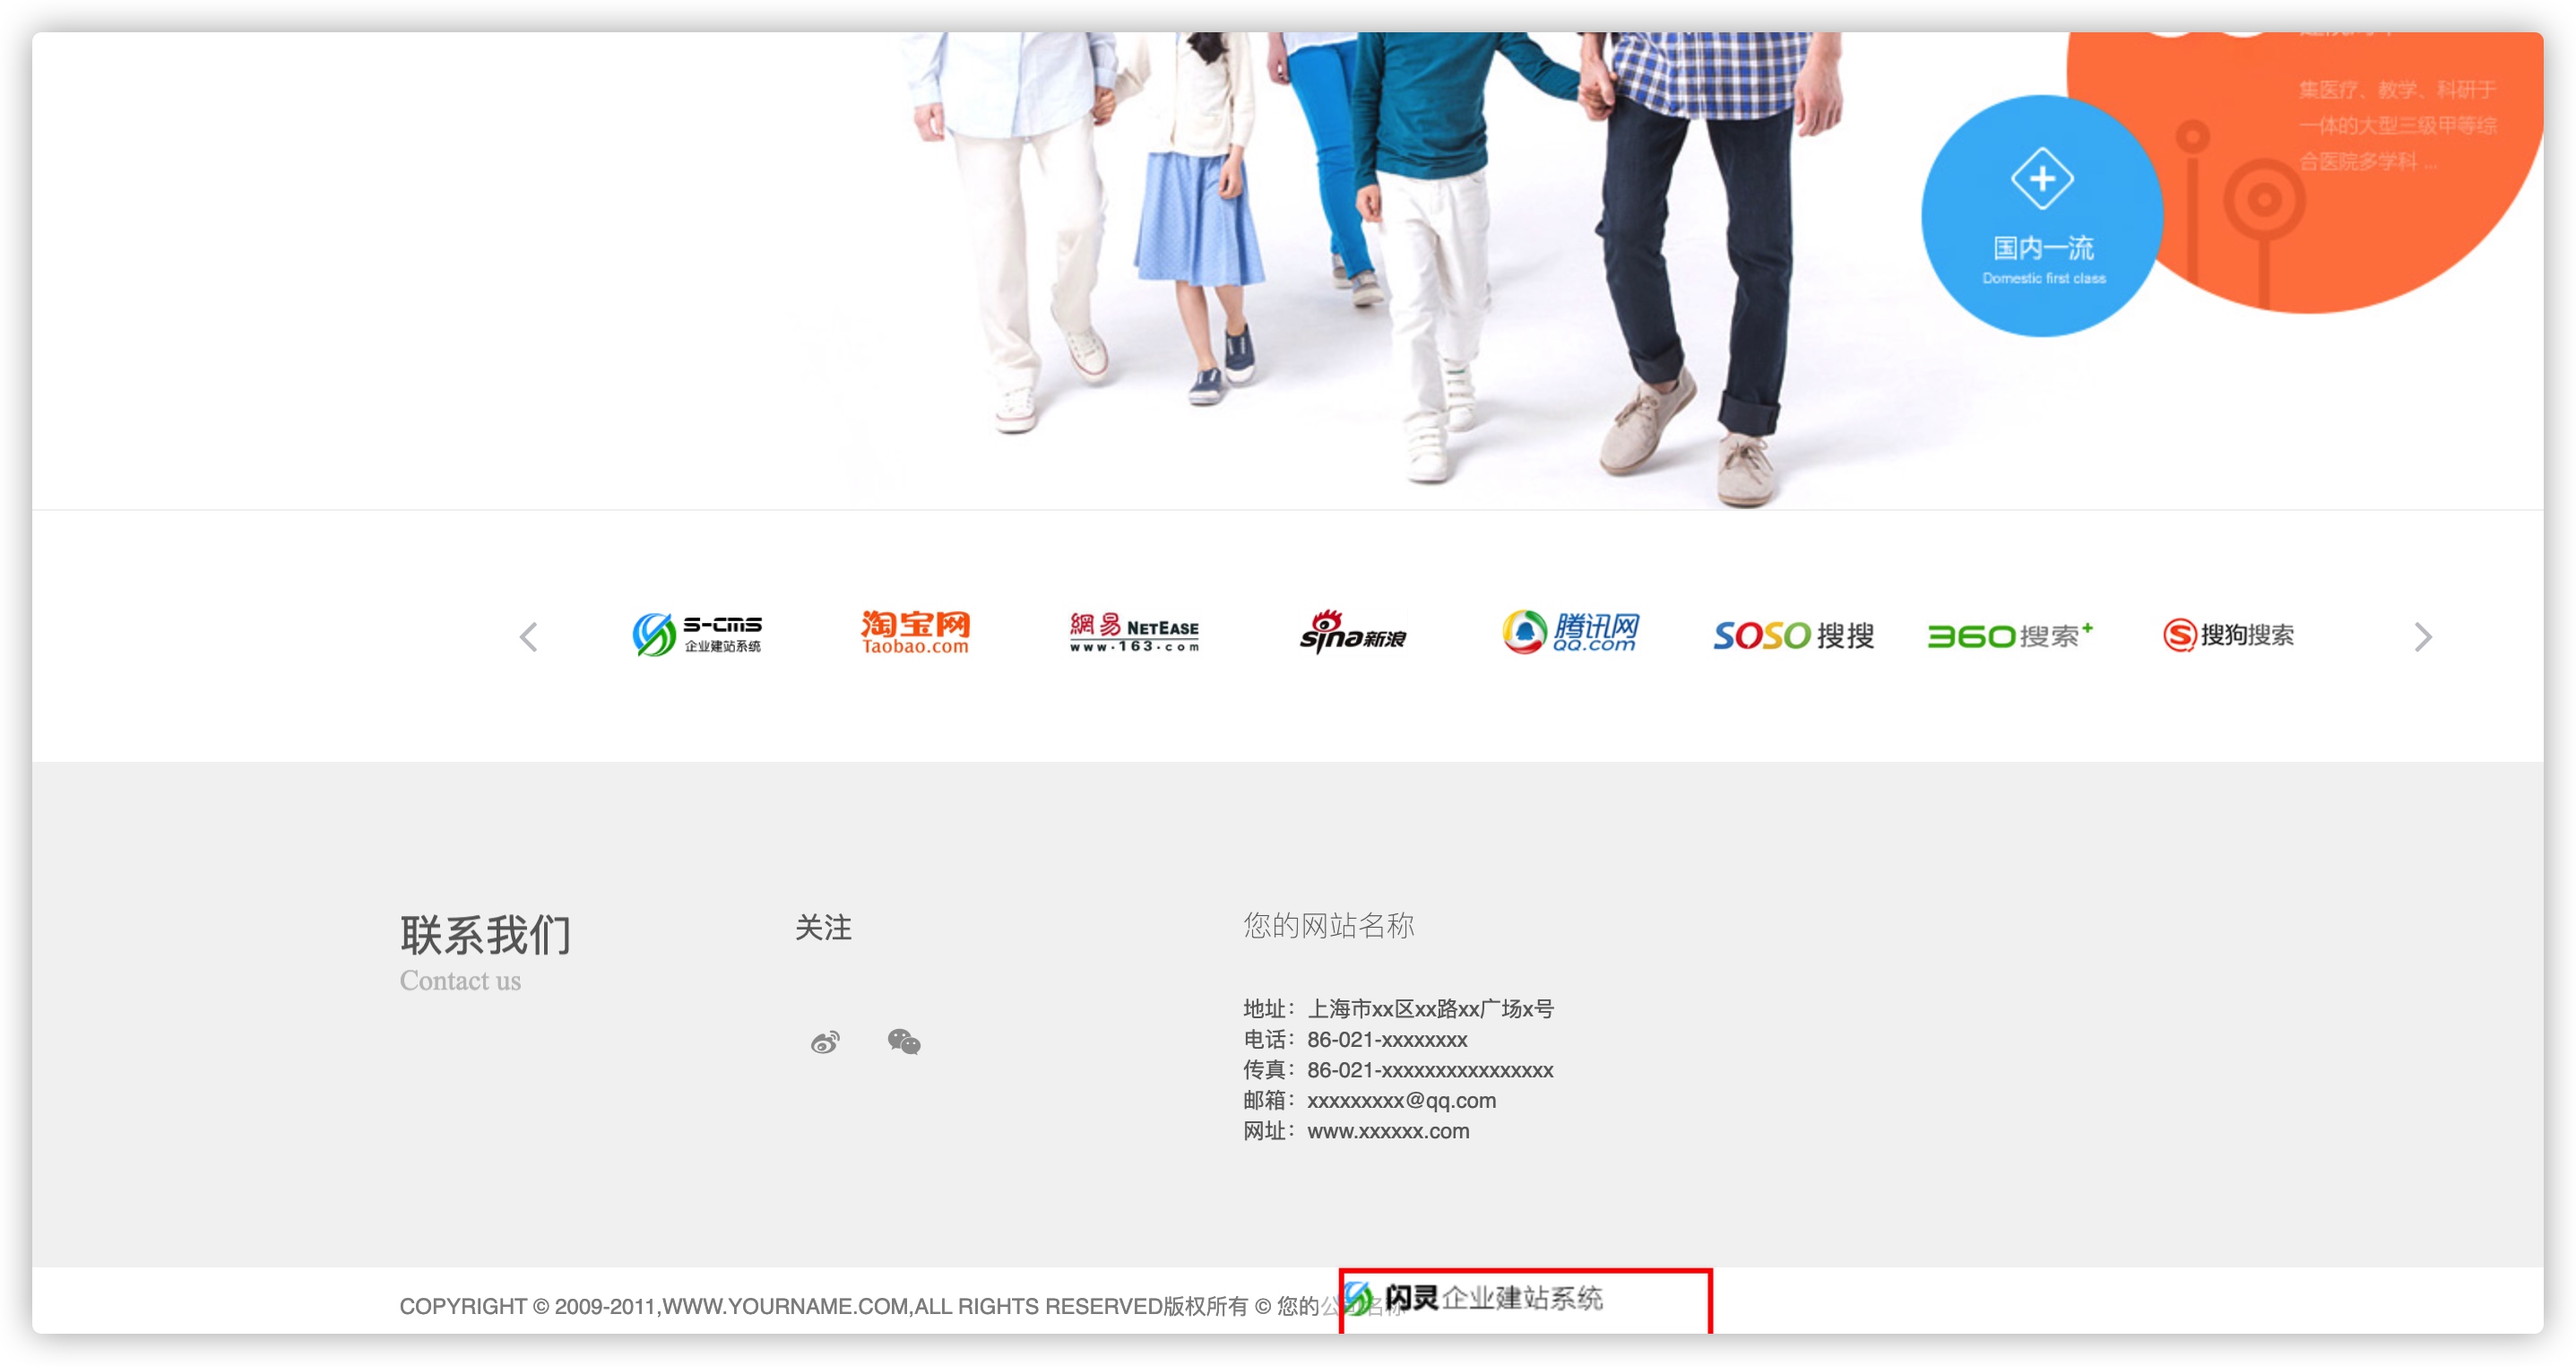Click the 您的网站名称 site title

(1328, 926)
